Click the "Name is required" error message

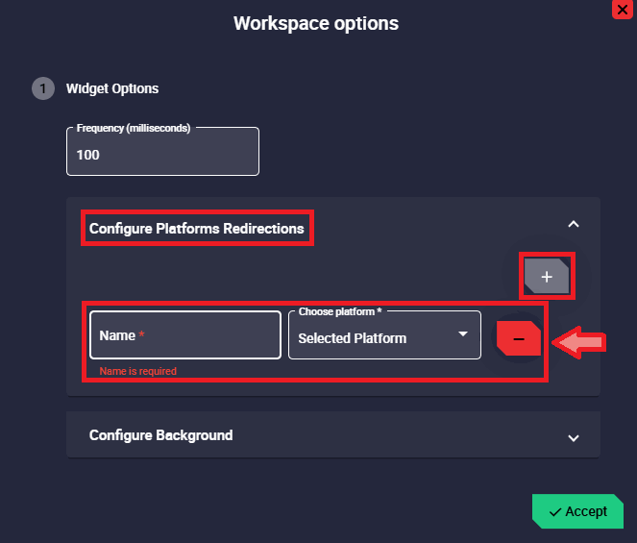point(137,371)
